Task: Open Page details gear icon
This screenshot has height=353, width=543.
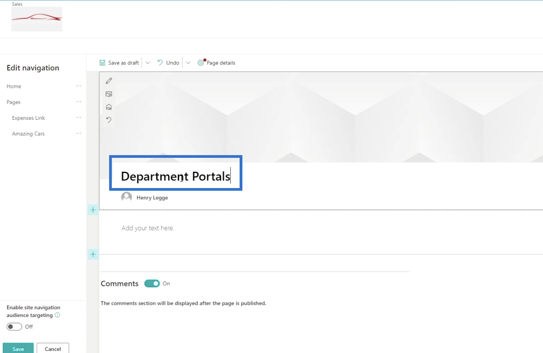Action: click(x=201, y=63)
